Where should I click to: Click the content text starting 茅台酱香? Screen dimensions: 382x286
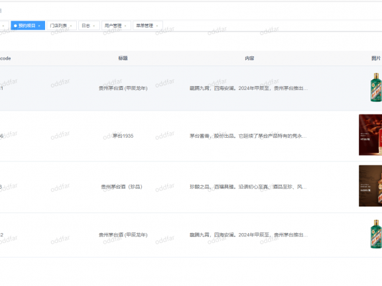click(248, 136)
